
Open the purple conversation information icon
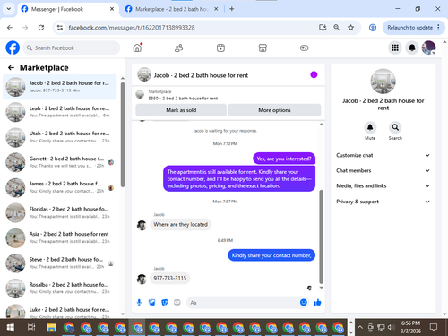point(314,74)
